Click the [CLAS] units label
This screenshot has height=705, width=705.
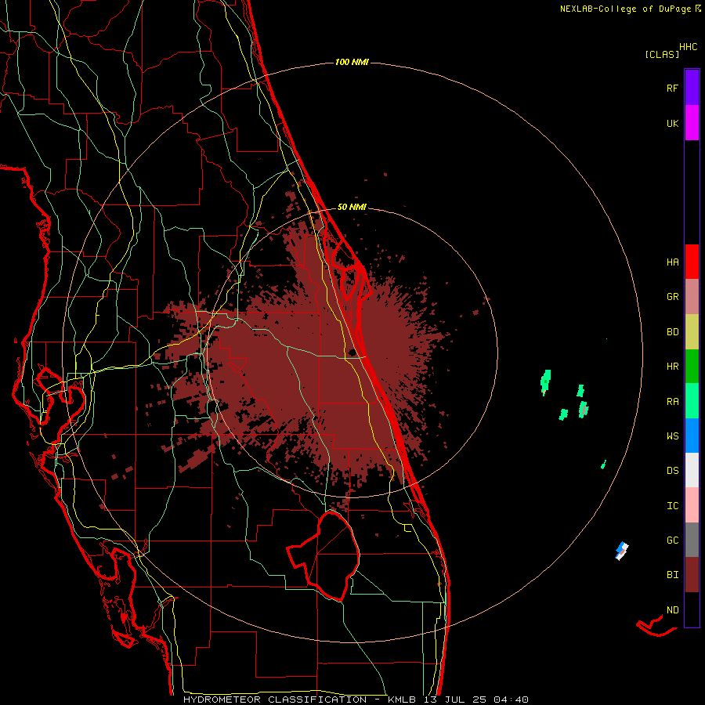click(662, 54)
